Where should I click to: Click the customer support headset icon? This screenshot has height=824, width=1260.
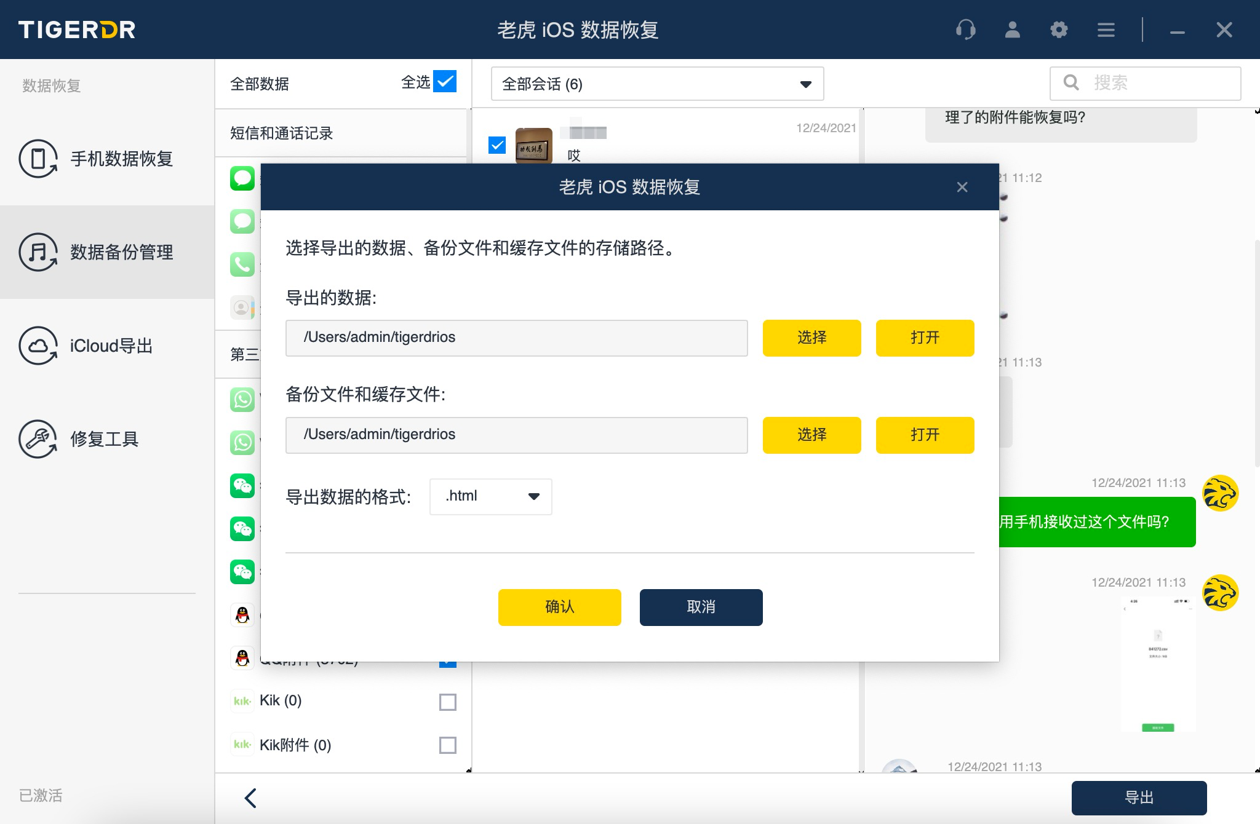(x=966, y=30)
